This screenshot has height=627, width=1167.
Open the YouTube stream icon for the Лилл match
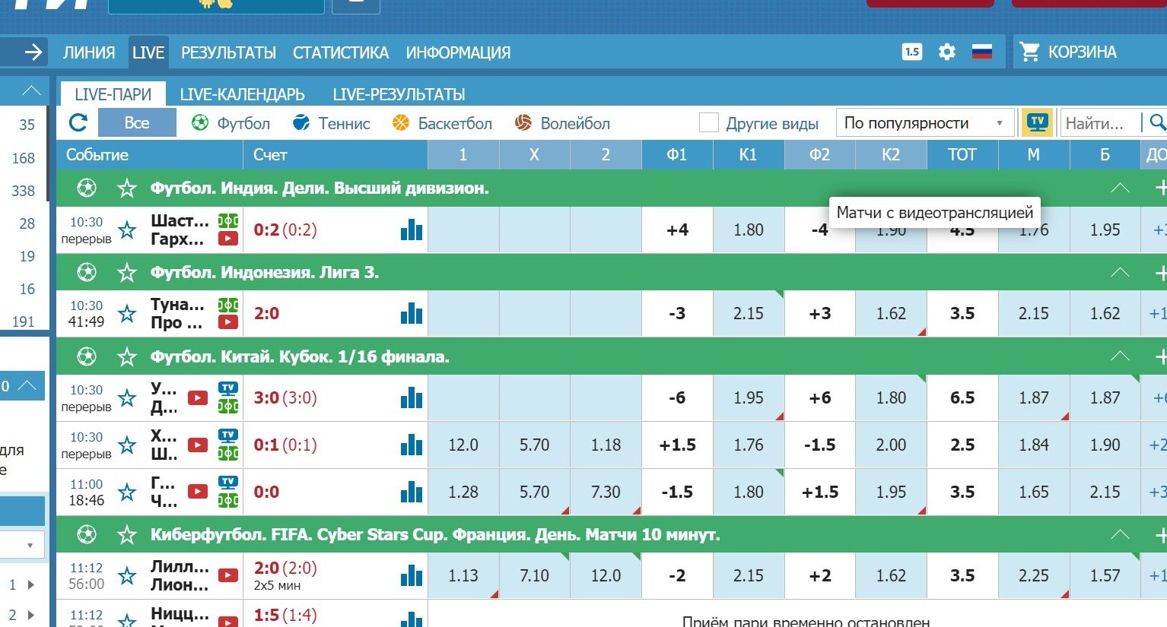coord(227,575)
